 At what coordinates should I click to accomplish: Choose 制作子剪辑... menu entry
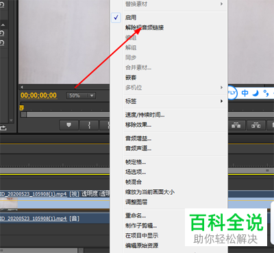click(141, 226)
